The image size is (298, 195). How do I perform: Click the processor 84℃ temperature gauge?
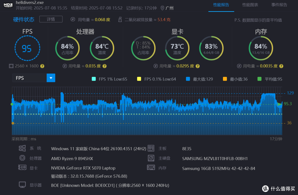[102, 48]
